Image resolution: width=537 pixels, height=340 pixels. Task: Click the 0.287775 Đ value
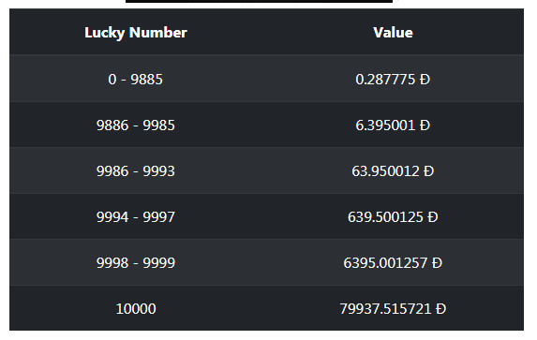pyautogui.click(x=393, y=79)
